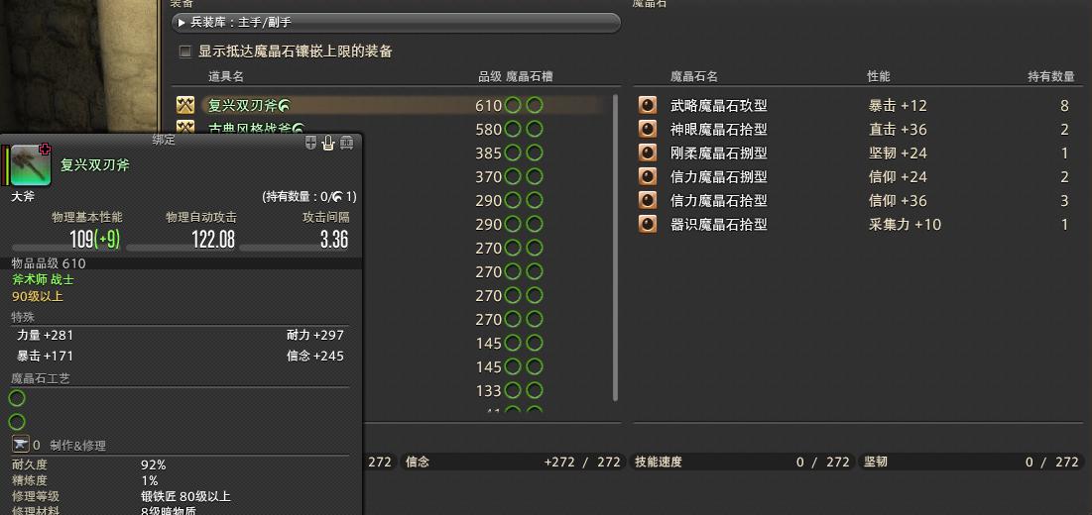
Task: Click the 信力魔晶石捌型 materia name
Action: pos(719,176)
